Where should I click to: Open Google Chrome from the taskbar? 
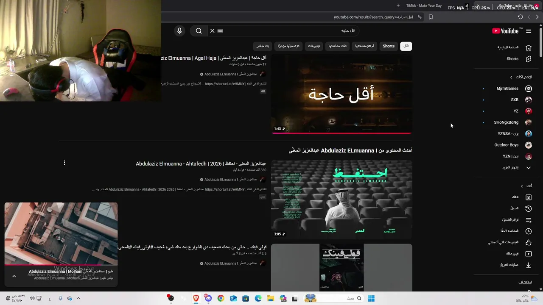221,298
